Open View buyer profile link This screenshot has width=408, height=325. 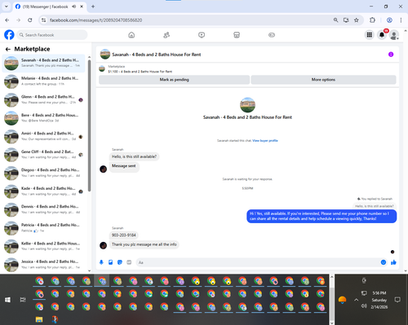[265, 141]
